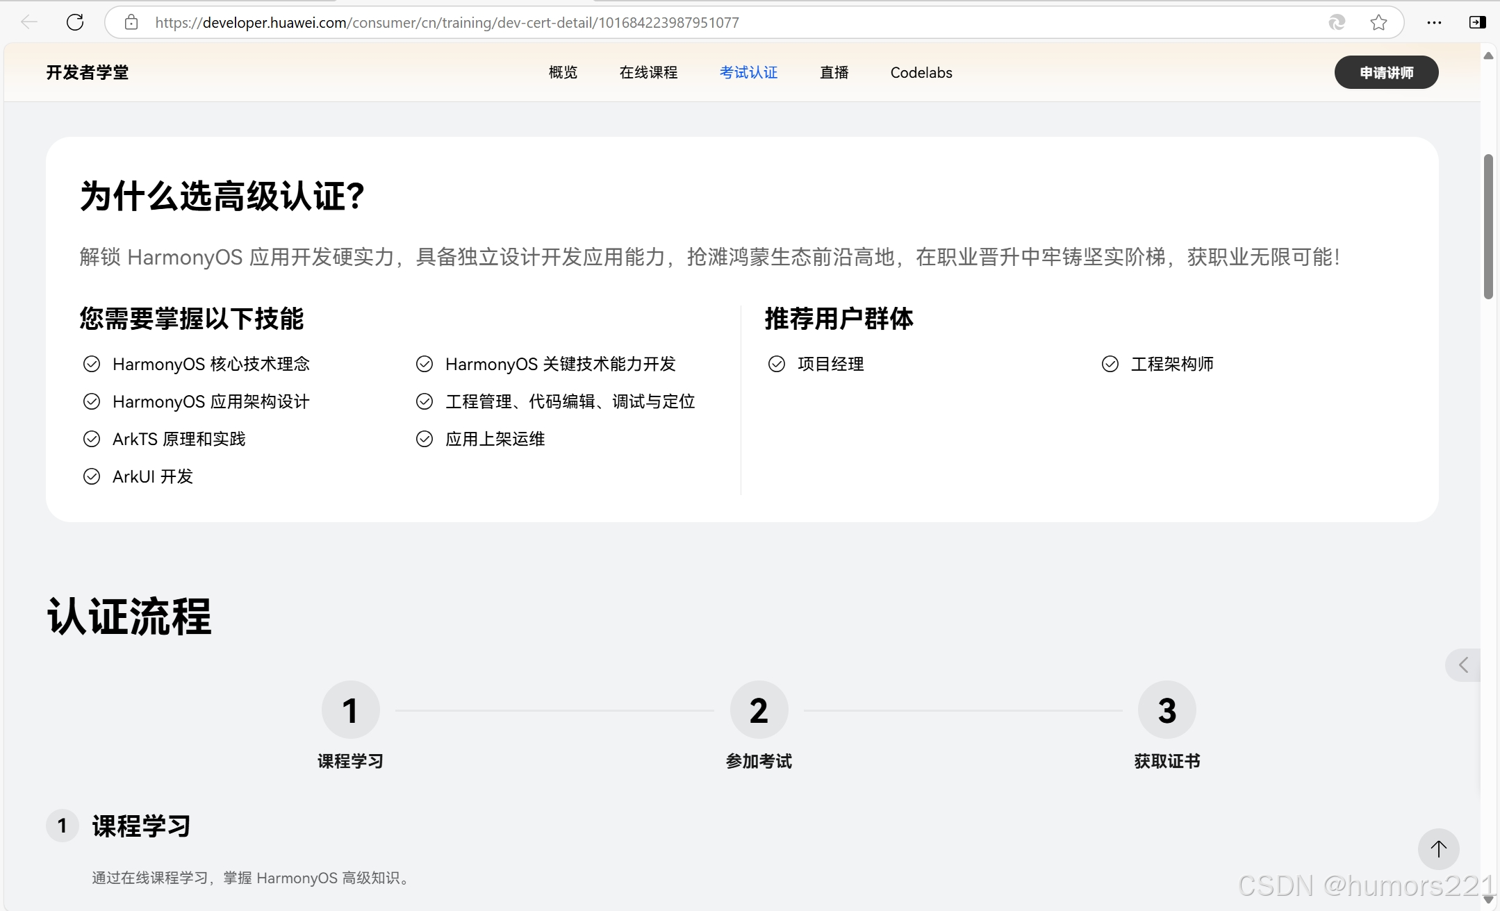
Task: Click the browser back arrow
Action: 28,22
